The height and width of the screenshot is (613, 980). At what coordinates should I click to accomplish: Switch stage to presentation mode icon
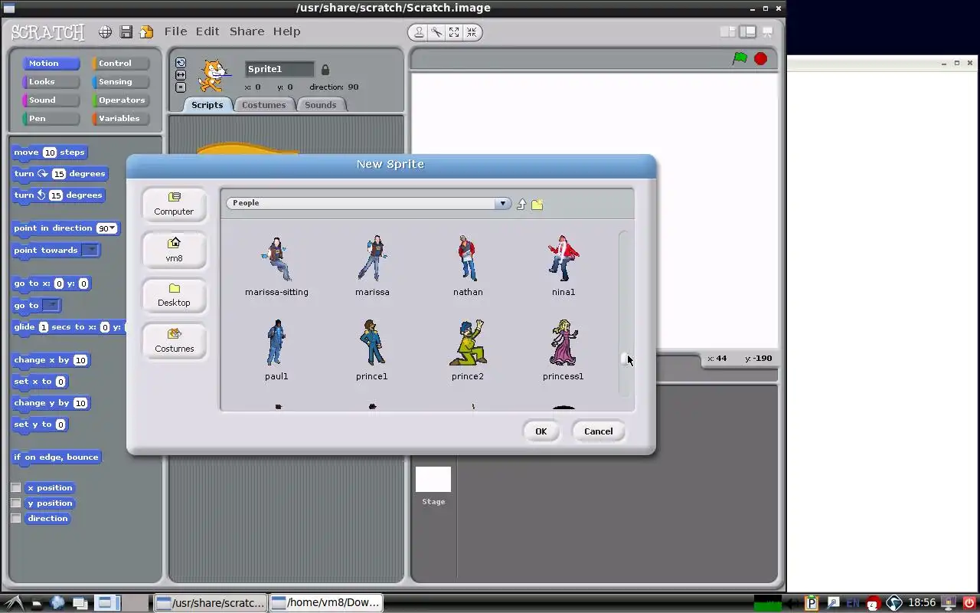767,32
